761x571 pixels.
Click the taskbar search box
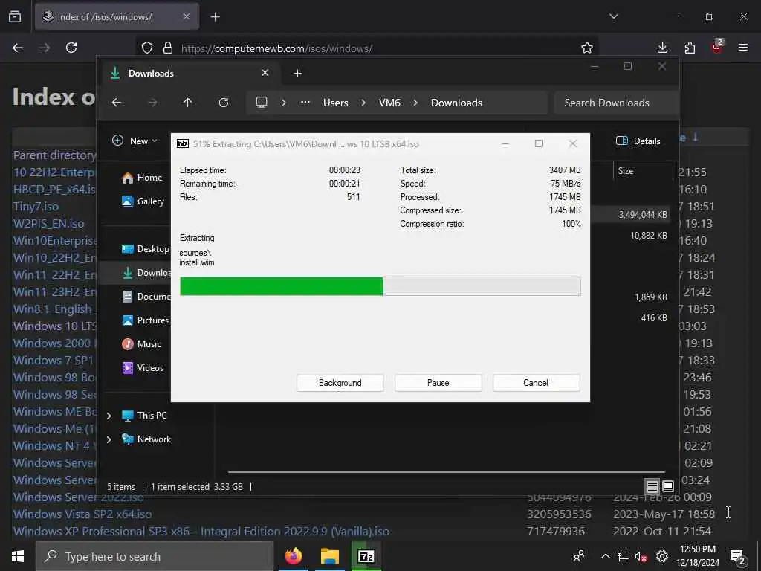(x=155, y=556)
